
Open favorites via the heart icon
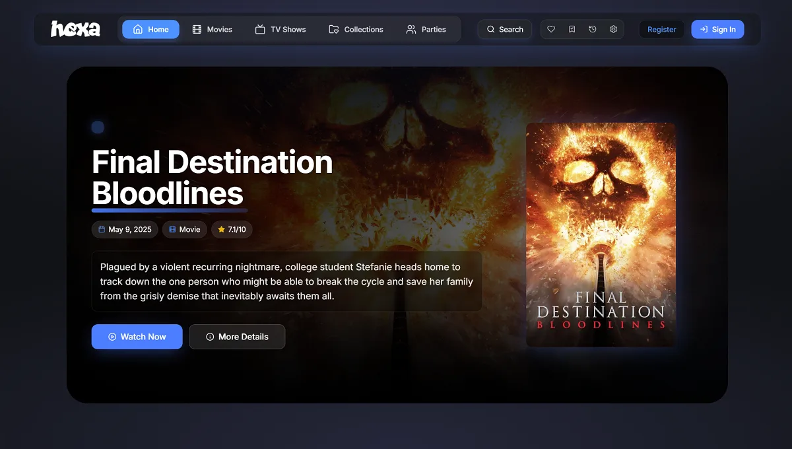coord(551,29)
